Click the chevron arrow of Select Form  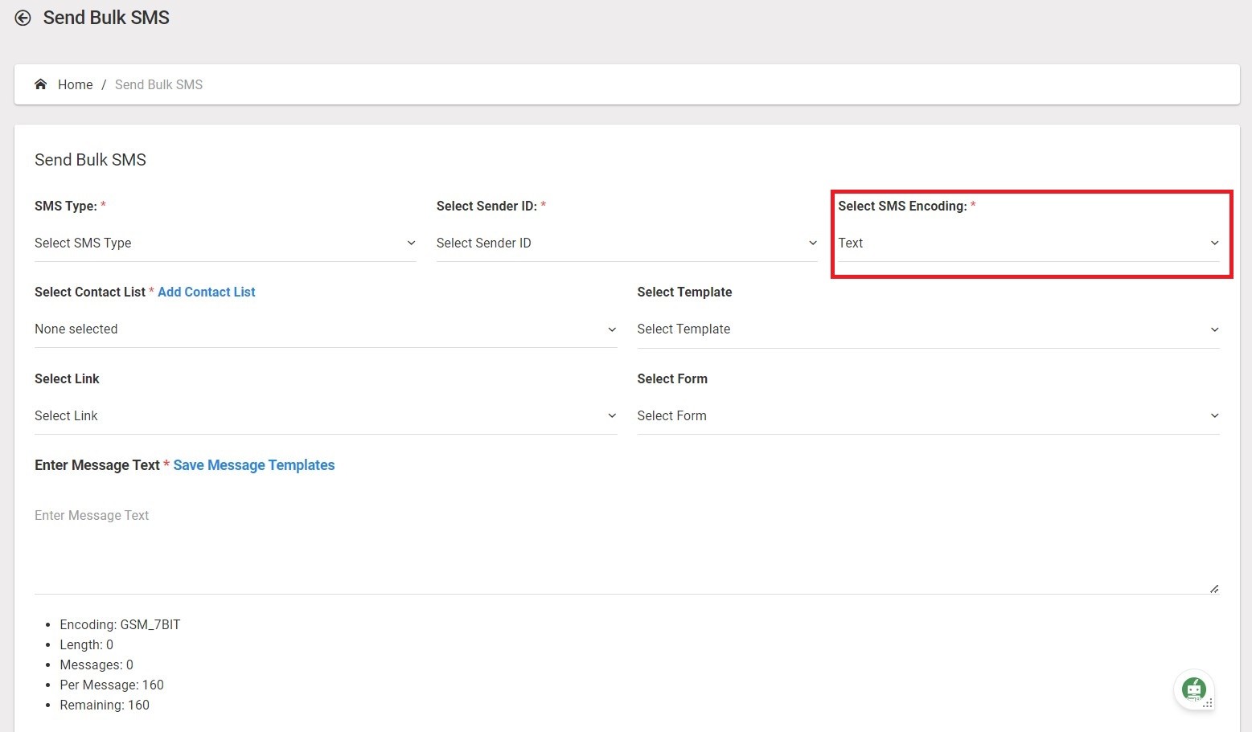point(1214,415)
